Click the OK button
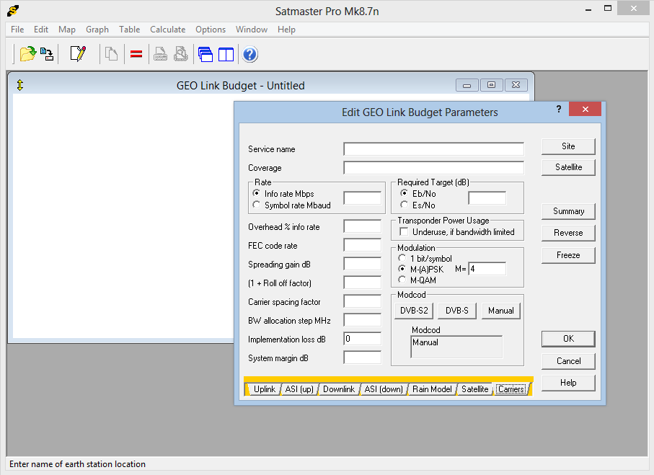 (568, 339)
